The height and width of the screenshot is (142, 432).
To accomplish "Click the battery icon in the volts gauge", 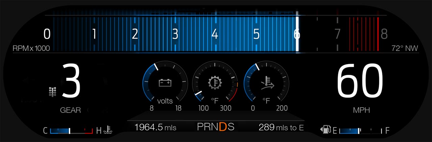I will coord(165,83).
